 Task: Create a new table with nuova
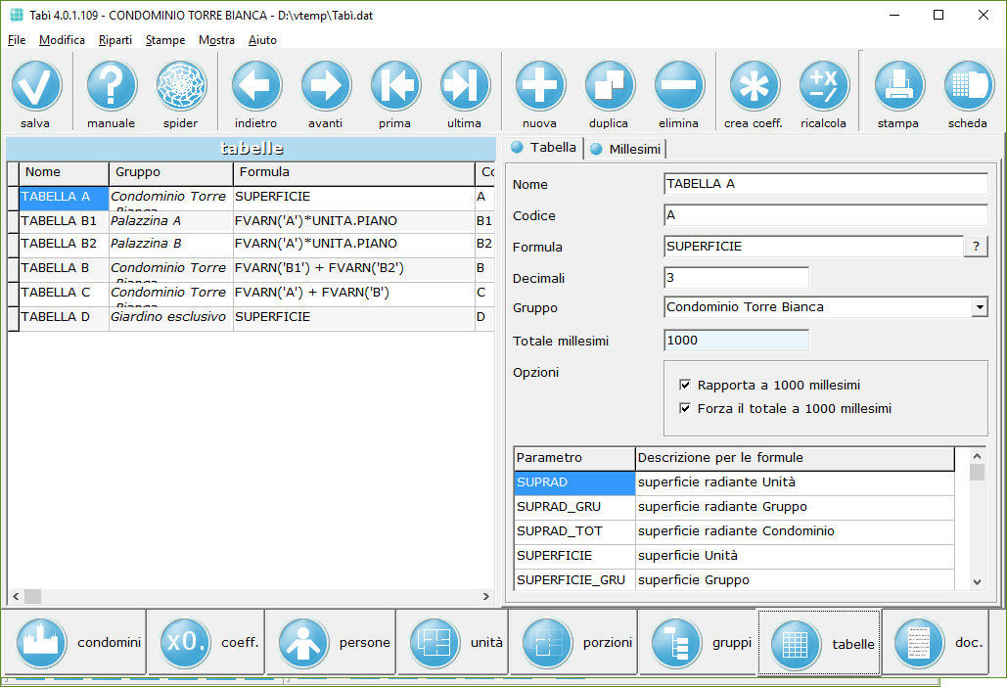point(540,86)
